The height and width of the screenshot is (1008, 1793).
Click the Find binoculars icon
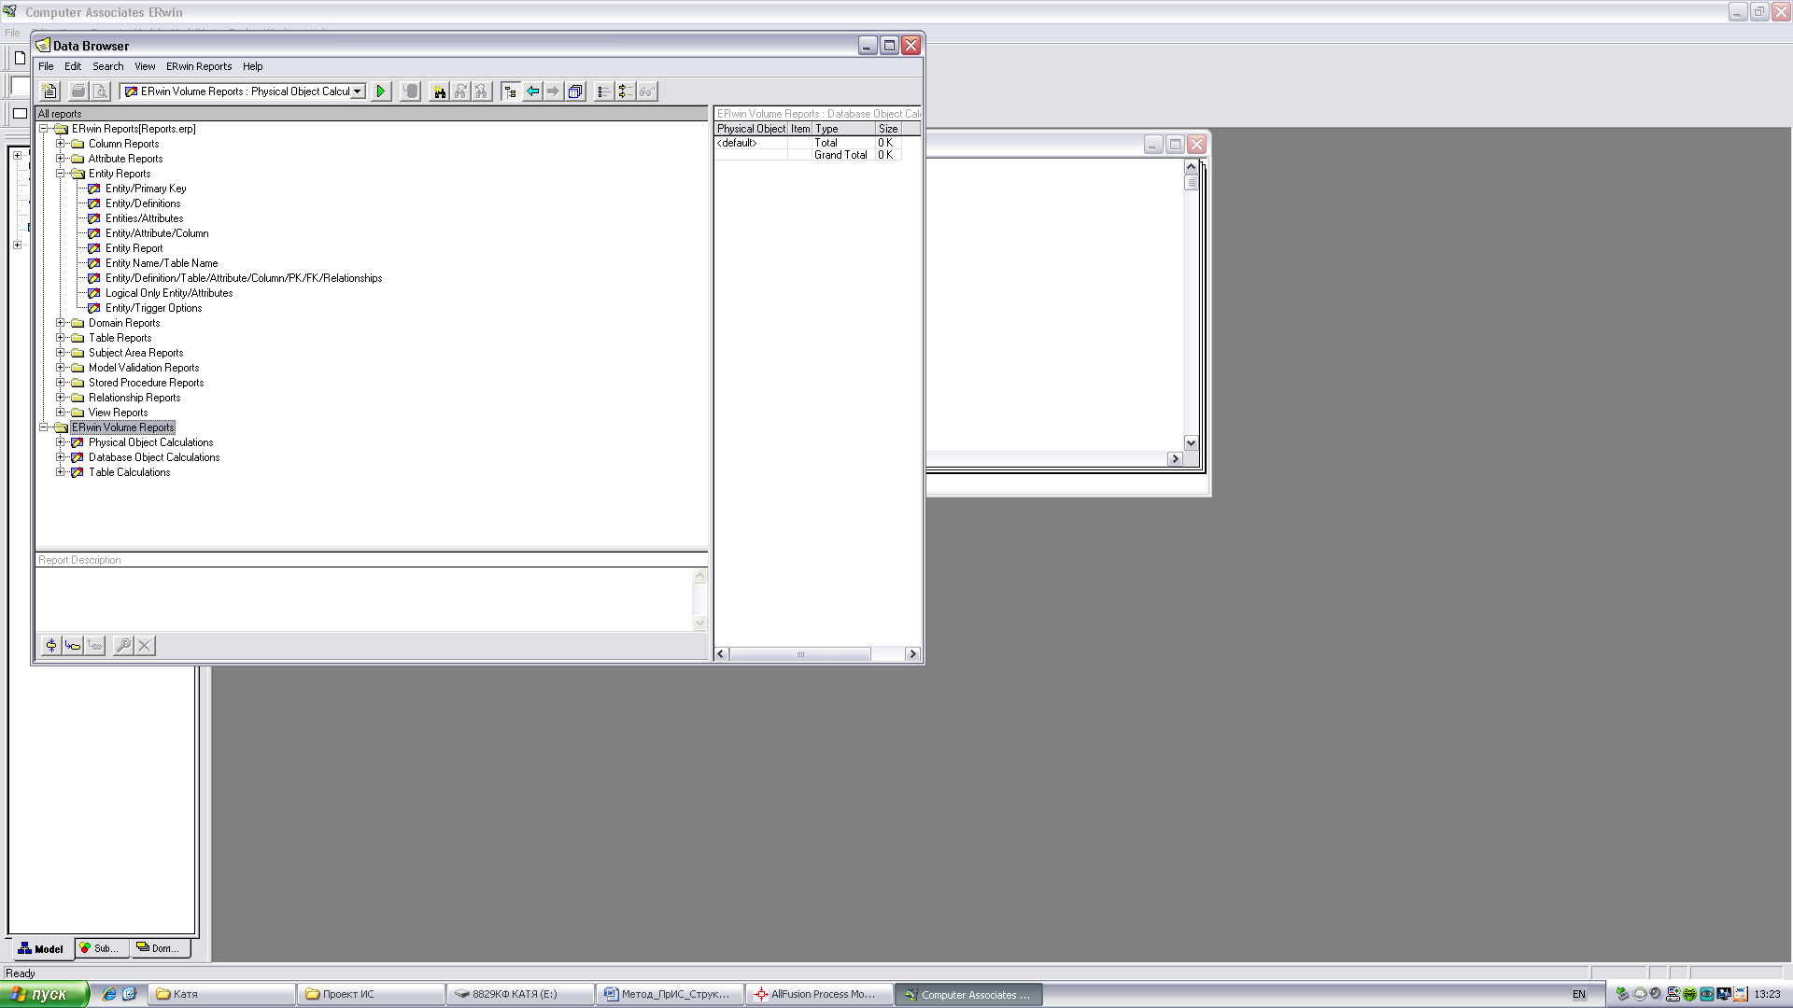click(439, 91)
